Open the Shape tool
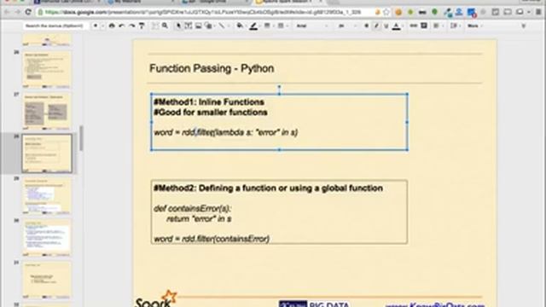546x307 pixels. [209, 26]
